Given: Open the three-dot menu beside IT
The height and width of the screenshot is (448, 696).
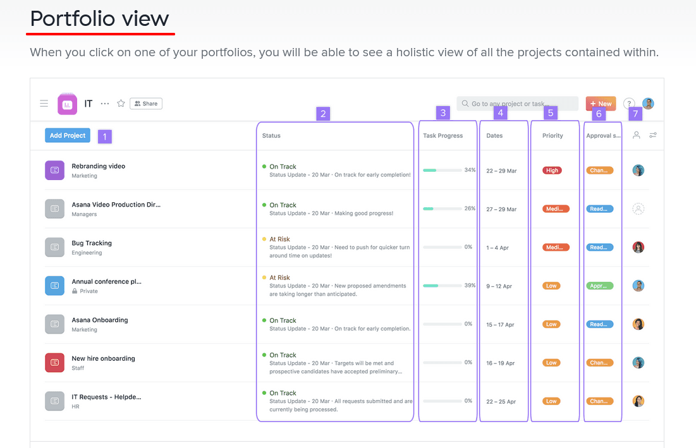Looking at the screenshot, I should coord(105,104).
